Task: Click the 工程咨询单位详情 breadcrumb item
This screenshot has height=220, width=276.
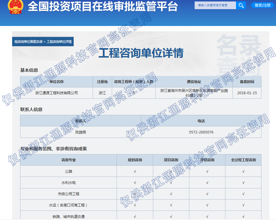Action: 59,42
